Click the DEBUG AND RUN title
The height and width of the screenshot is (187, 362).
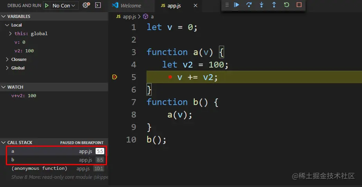(x=24, y=5)
